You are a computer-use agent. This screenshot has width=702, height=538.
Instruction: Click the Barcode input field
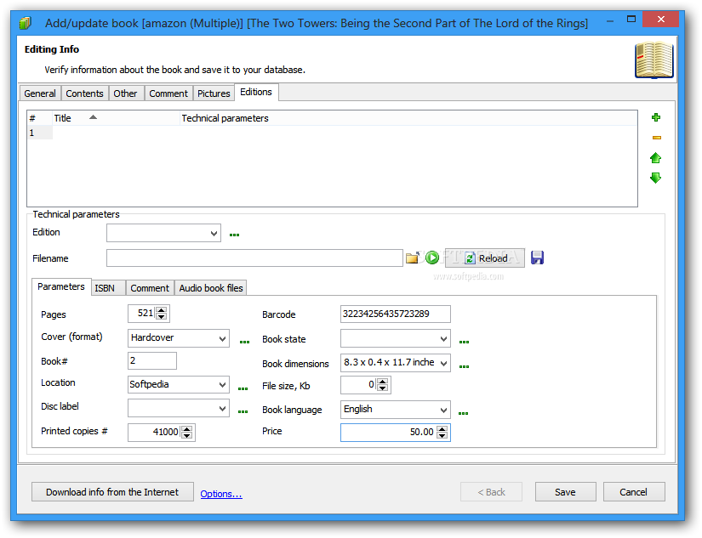coord(396,314)
